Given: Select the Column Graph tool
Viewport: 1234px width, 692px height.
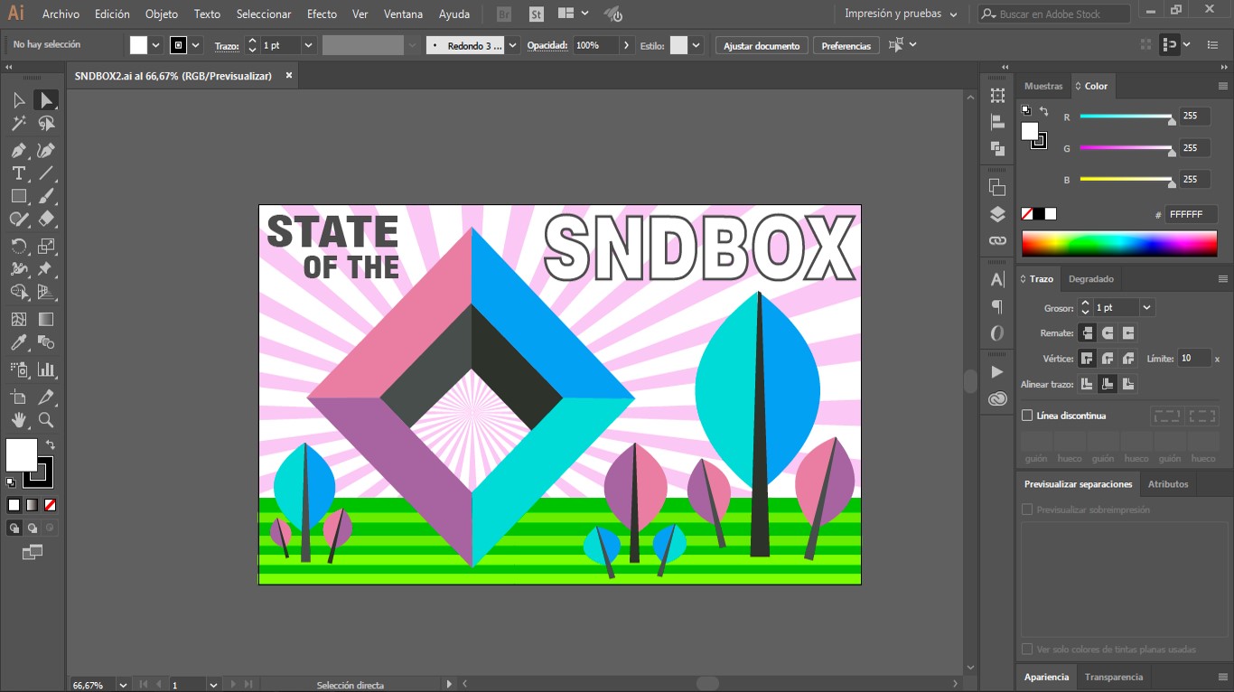Looking at the screenshot, I should (46, 369).
